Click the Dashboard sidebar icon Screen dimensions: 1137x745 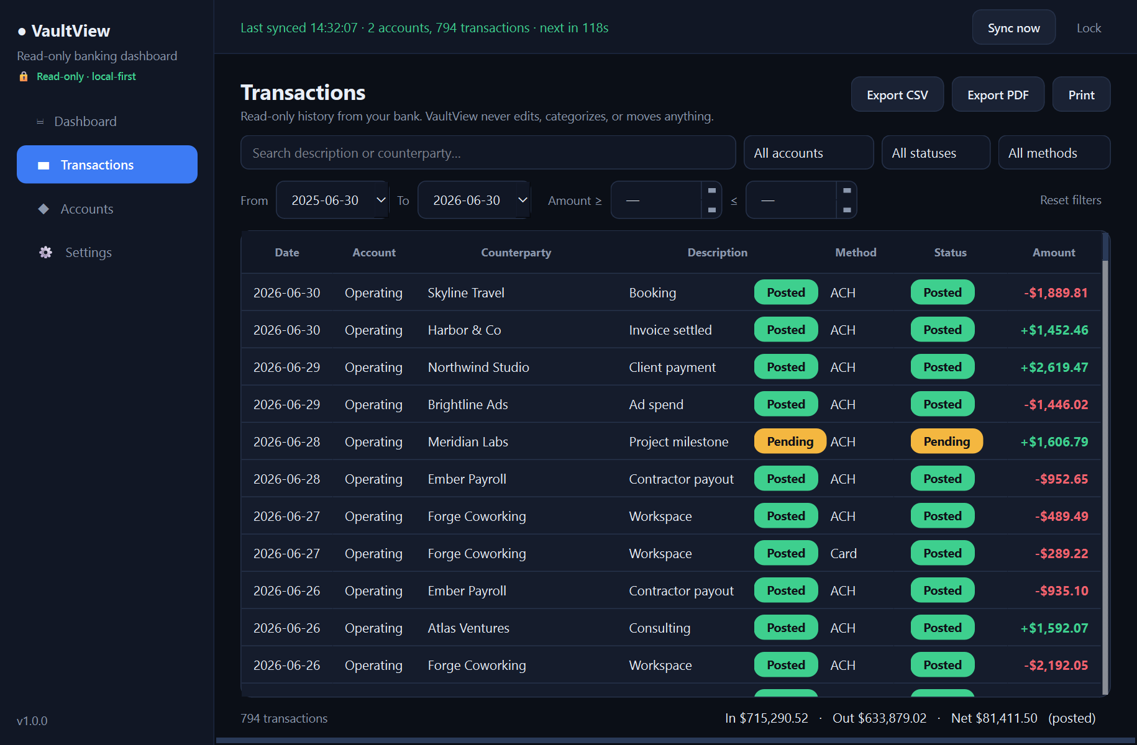(40, 122)
